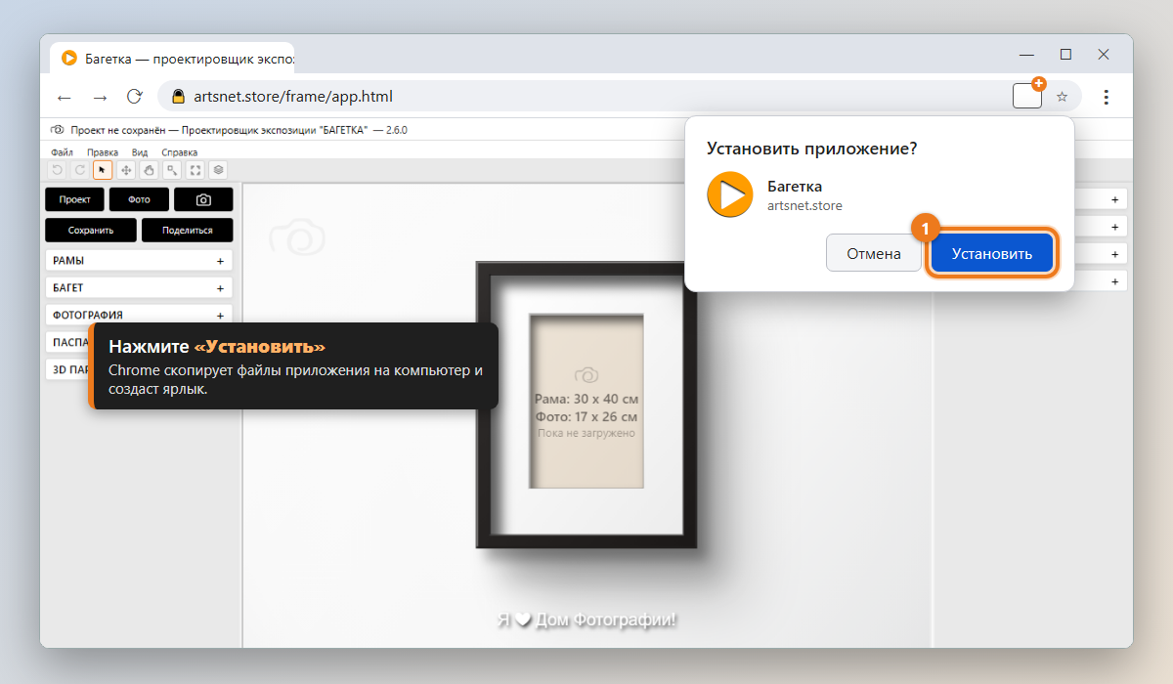
Task: Bookmark the page with the star icon
Action: 1062,97
